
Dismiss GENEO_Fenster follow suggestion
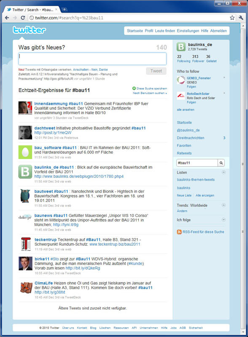pos(224,78)
